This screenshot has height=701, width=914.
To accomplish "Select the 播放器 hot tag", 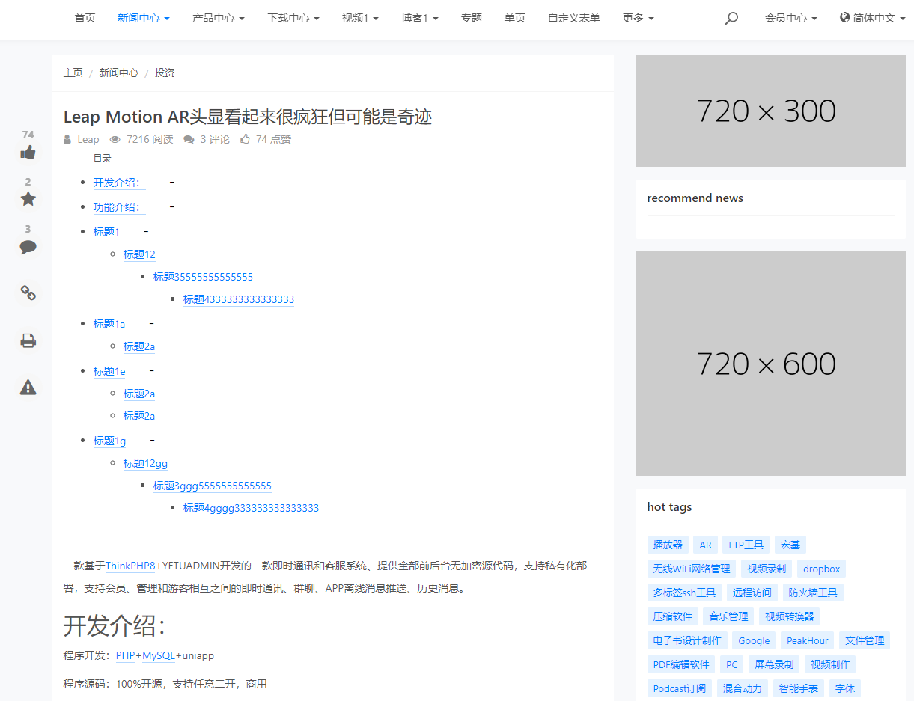I will point(668,545).
